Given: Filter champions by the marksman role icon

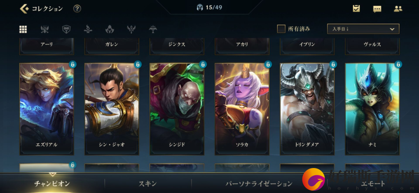Looking at the screenshot, I should 153,30.
